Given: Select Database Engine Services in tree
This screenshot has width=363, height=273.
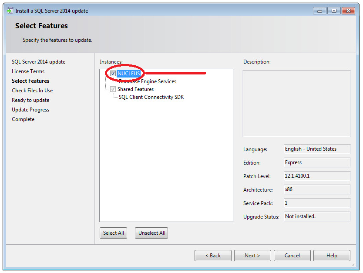Looking at the screenshot, I should coord(148,81).
